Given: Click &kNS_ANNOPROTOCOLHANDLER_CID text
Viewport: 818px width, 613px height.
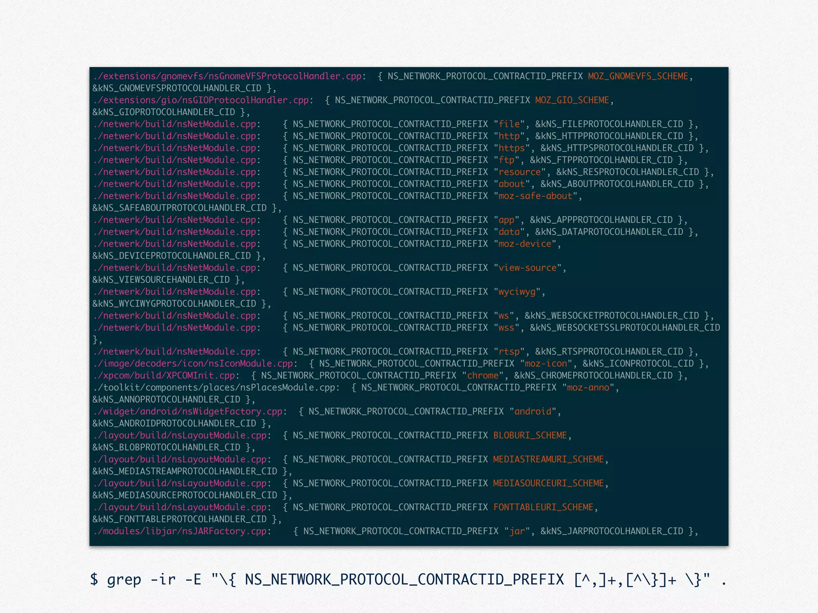Looking at the screenshot, I should [x=166, y=399].
